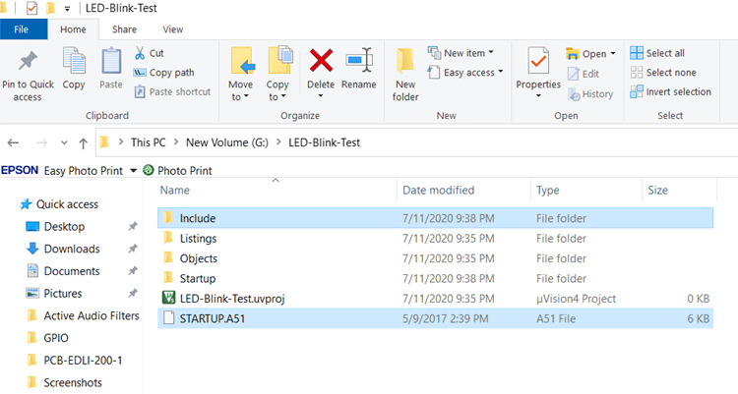Click the Copy icon in Clipboard group
Image resolution: width=738 pixels, height=394 pixels.
(x=74, y=62)
